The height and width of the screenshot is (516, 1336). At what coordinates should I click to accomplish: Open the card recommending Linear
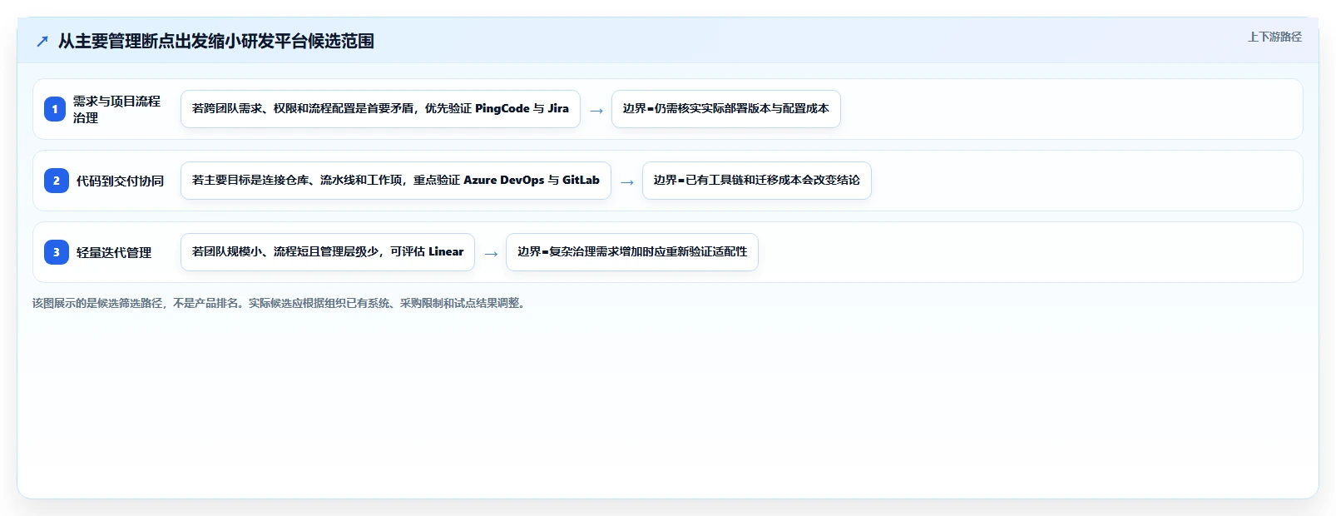[328, 252]
